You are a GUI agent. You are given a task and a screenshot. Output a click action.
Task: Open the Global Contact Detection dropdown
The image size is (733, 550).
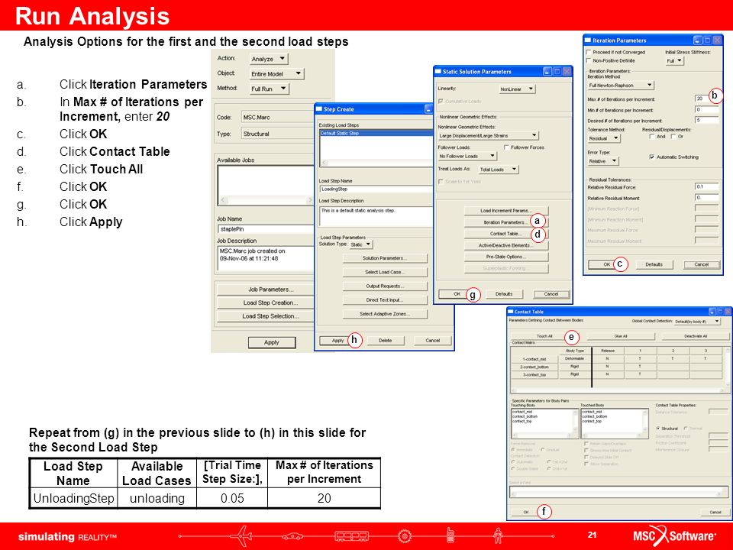pyautogui.click(x=697, y=322)
